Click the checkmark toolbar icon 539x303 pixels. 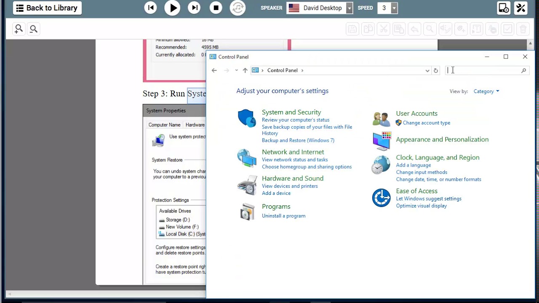click(507, 29)
